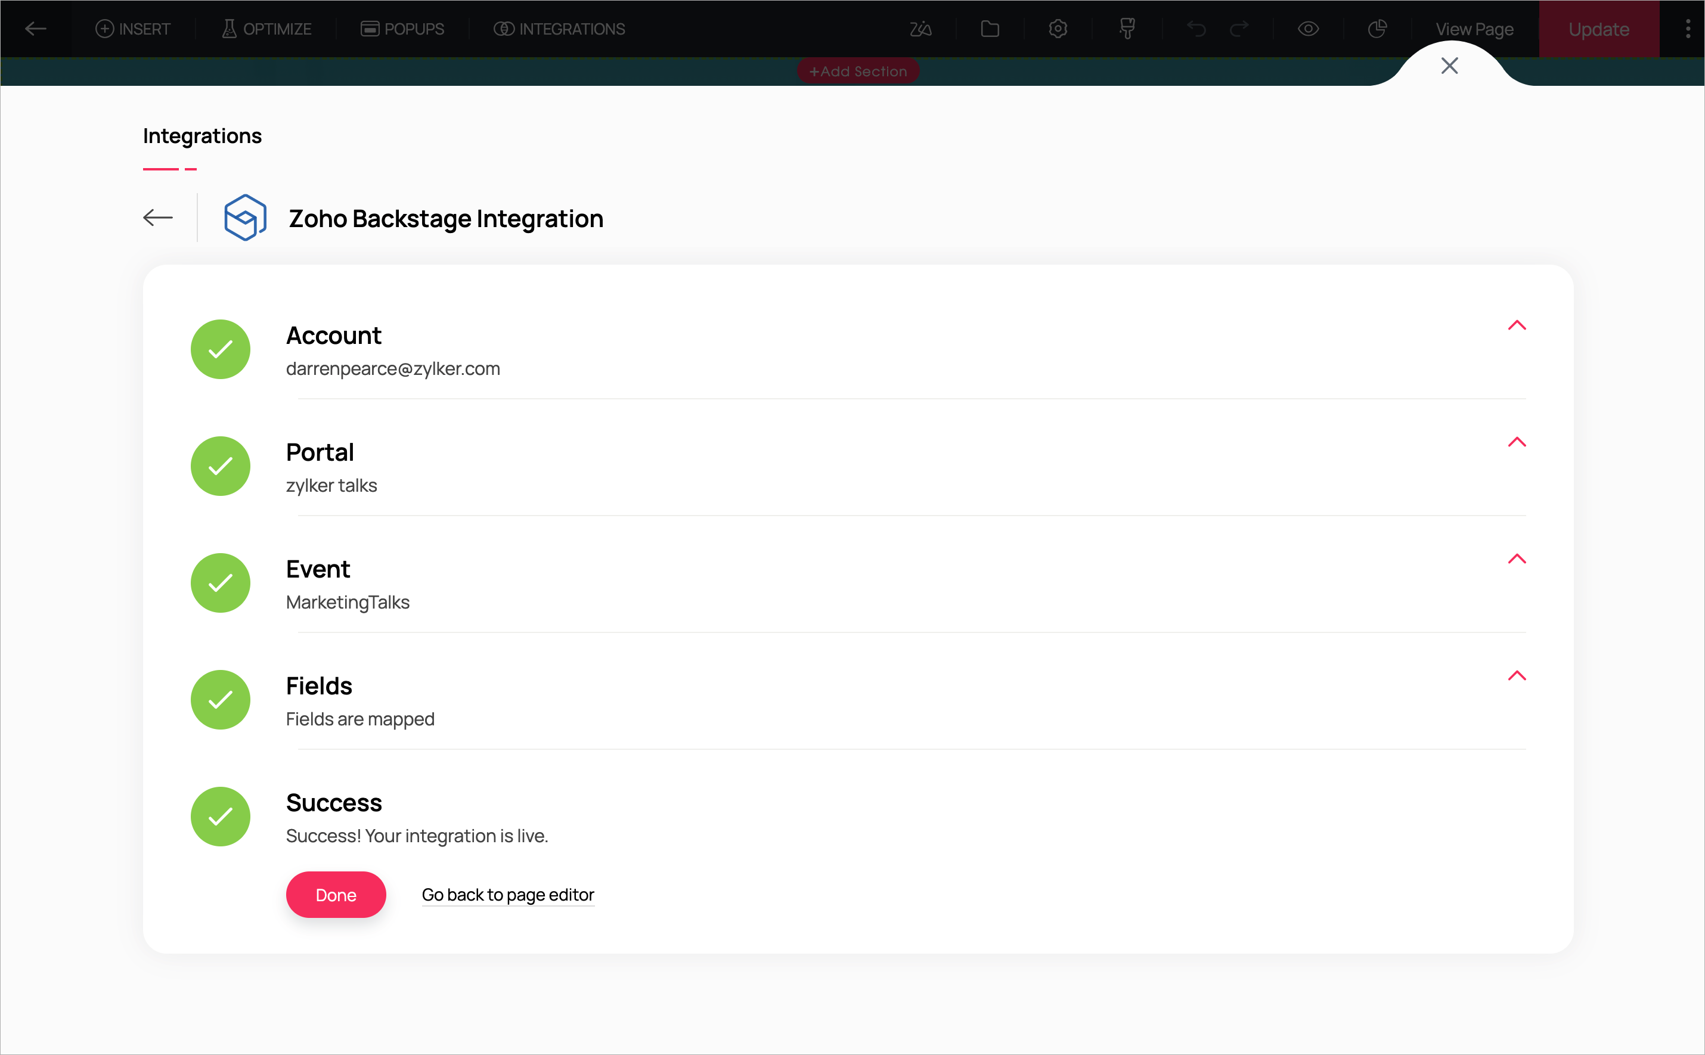Click the redo arrow icon

[1239, 29]
